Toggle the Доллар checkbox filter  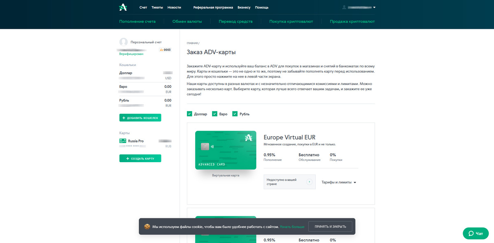(x=189, y=114)
